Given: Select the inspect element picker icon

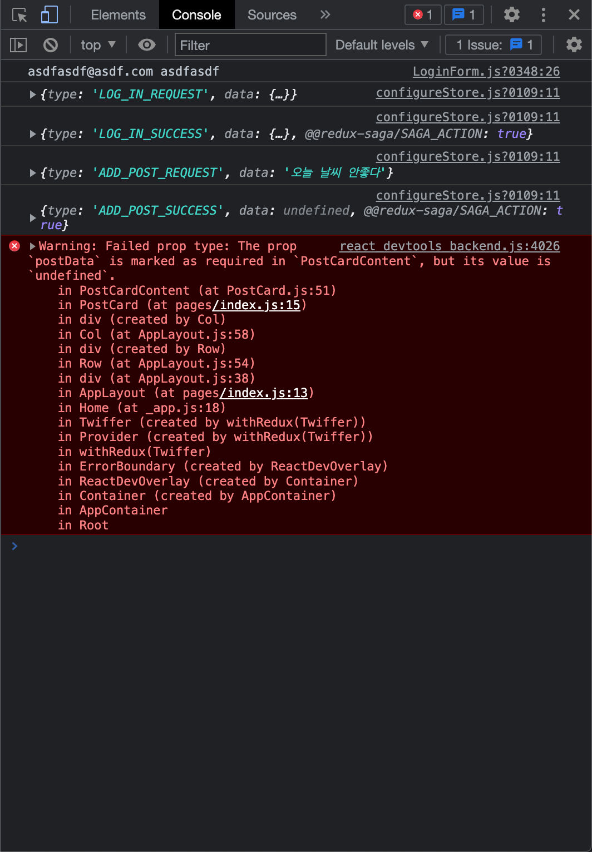Looking at the screenshot, I should tap(19, 15).
